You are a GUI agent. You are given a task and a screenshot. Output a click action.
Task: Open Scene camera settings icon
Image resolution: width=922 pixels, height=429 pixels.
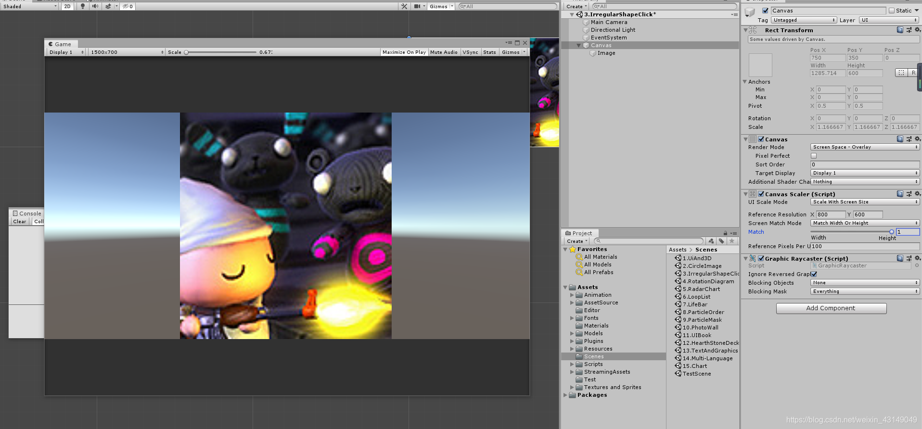pos(417,6)
